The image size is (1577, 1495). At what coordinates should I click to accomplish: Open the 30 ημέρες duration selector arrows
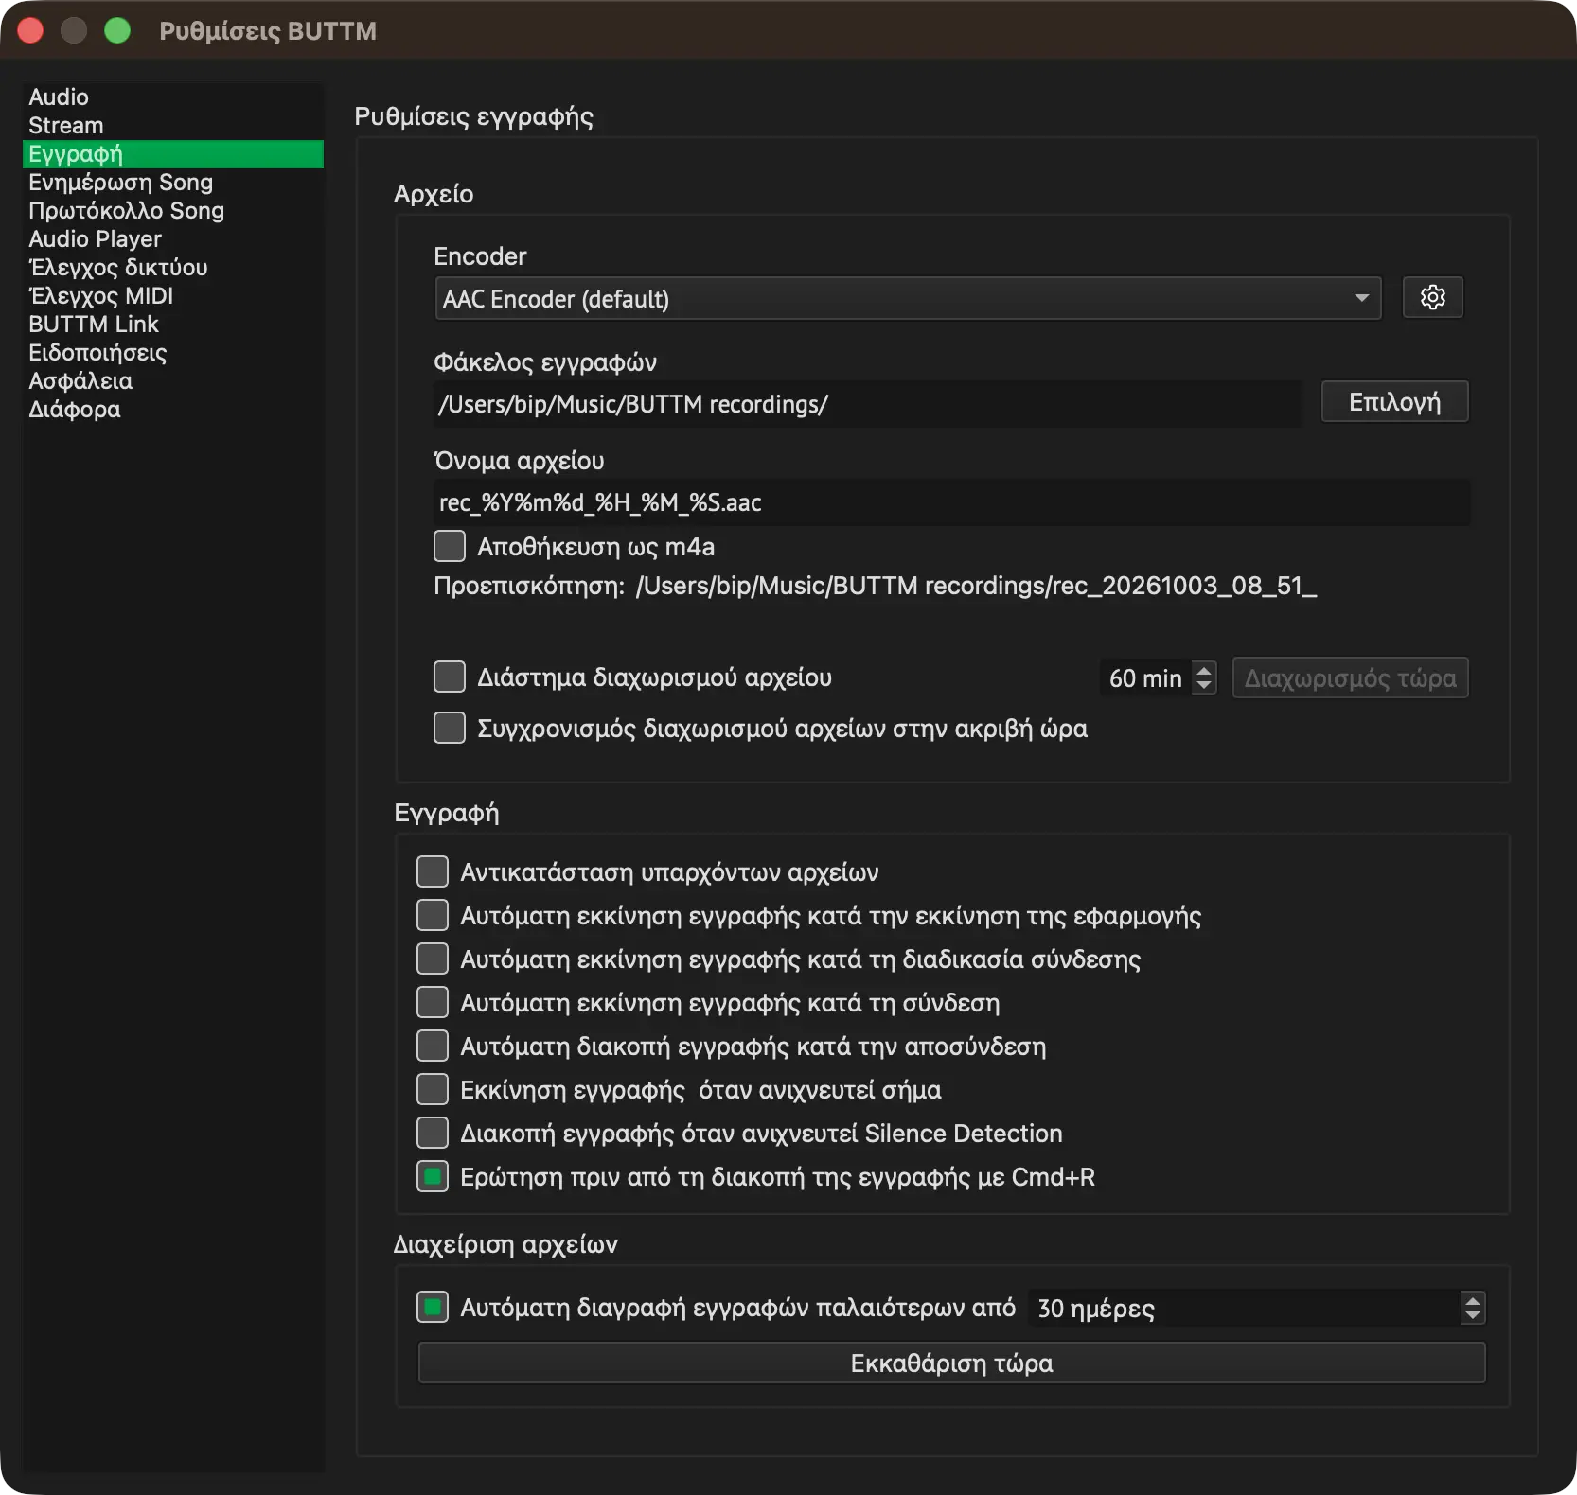click(x=1472, y=1308)
